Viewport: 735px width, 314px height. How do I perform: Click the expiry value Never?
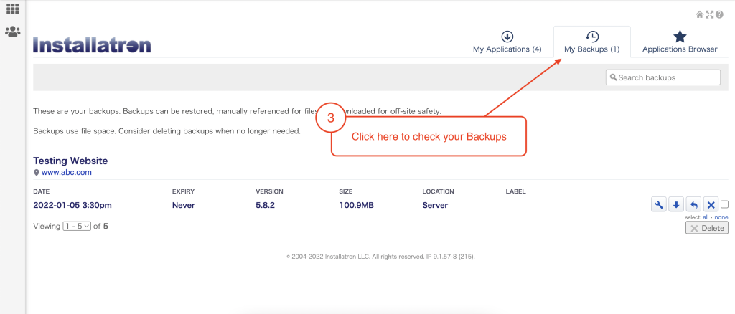[184, 205]
